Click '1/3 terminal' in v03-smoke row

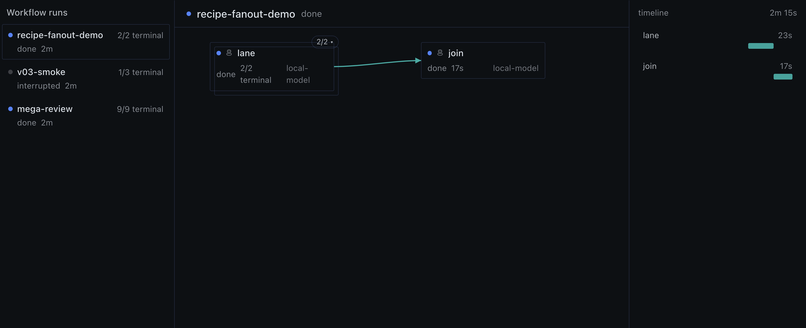(x=141, y=72)
